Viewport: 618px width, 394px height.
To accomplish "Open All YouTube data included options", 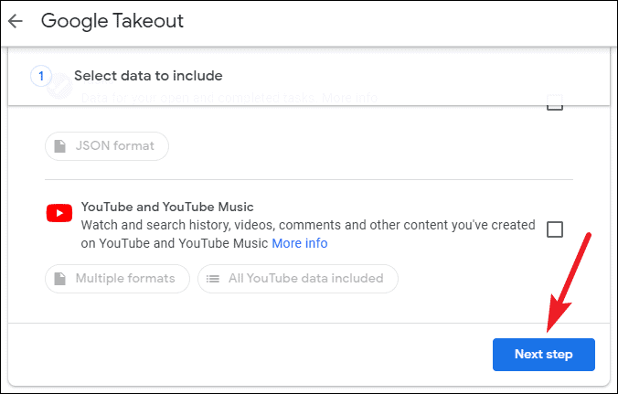I will 297,279.
